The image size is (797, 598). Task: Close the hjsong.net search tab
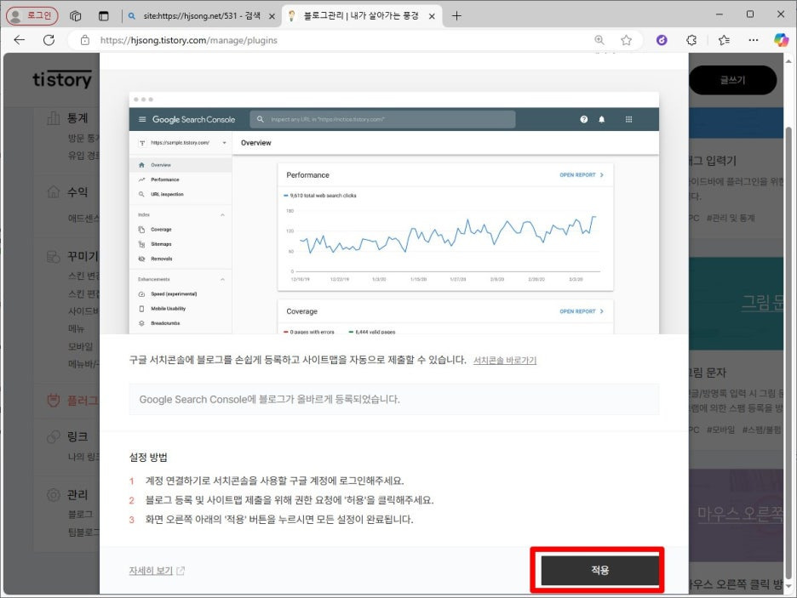pos(272,16)
